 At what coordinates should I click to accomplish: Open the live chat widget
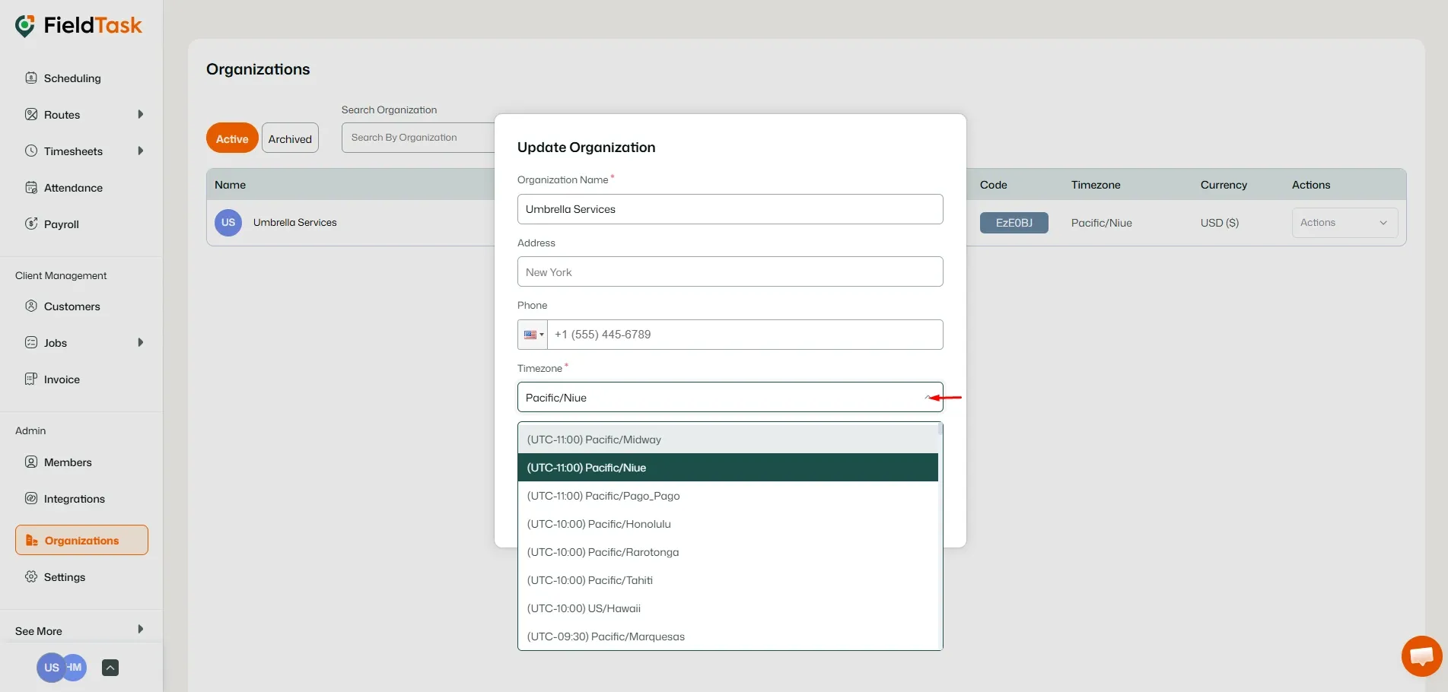(1421, 655)
